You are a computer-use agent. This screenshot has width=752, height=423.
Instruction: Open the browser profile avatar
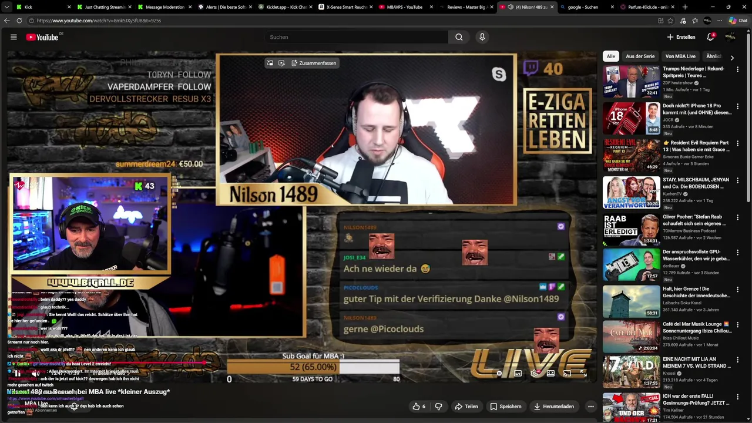707,21
